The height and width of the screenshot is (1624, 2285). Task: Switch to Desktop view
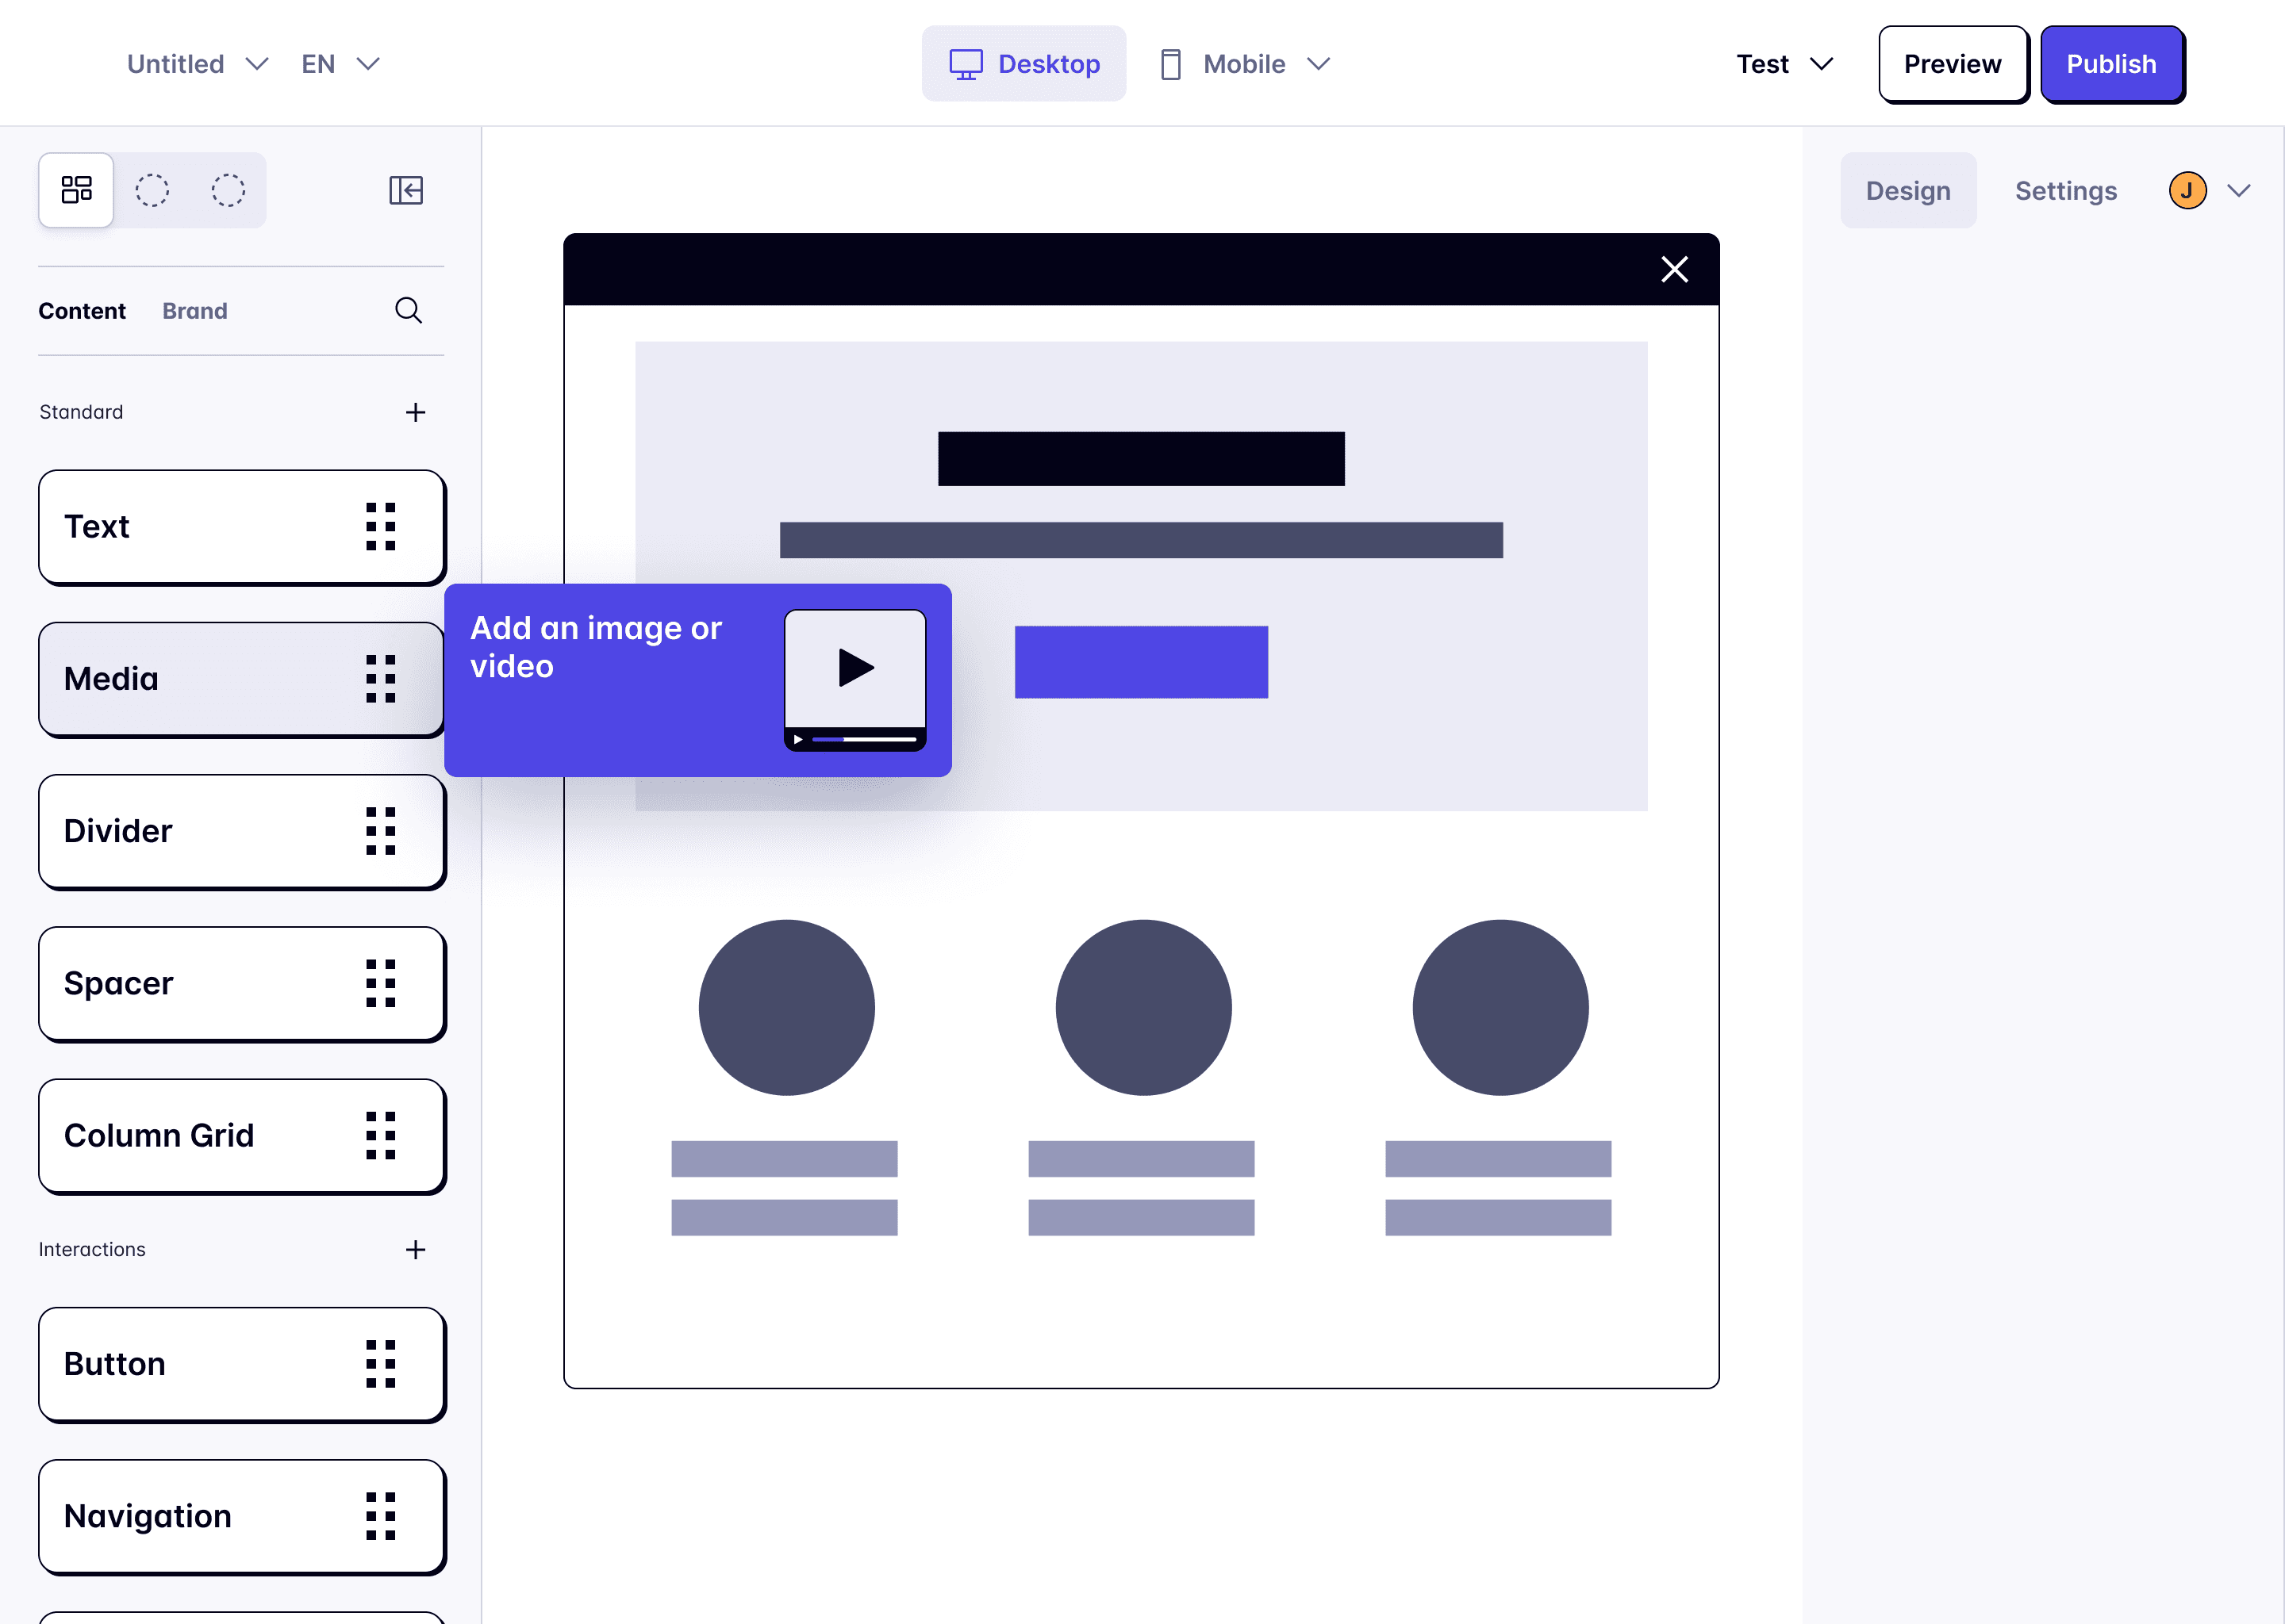click(1023, 64)
